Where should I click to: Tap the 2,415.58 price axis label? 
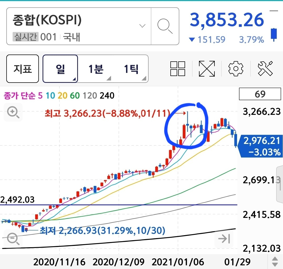tap(262, 214)
